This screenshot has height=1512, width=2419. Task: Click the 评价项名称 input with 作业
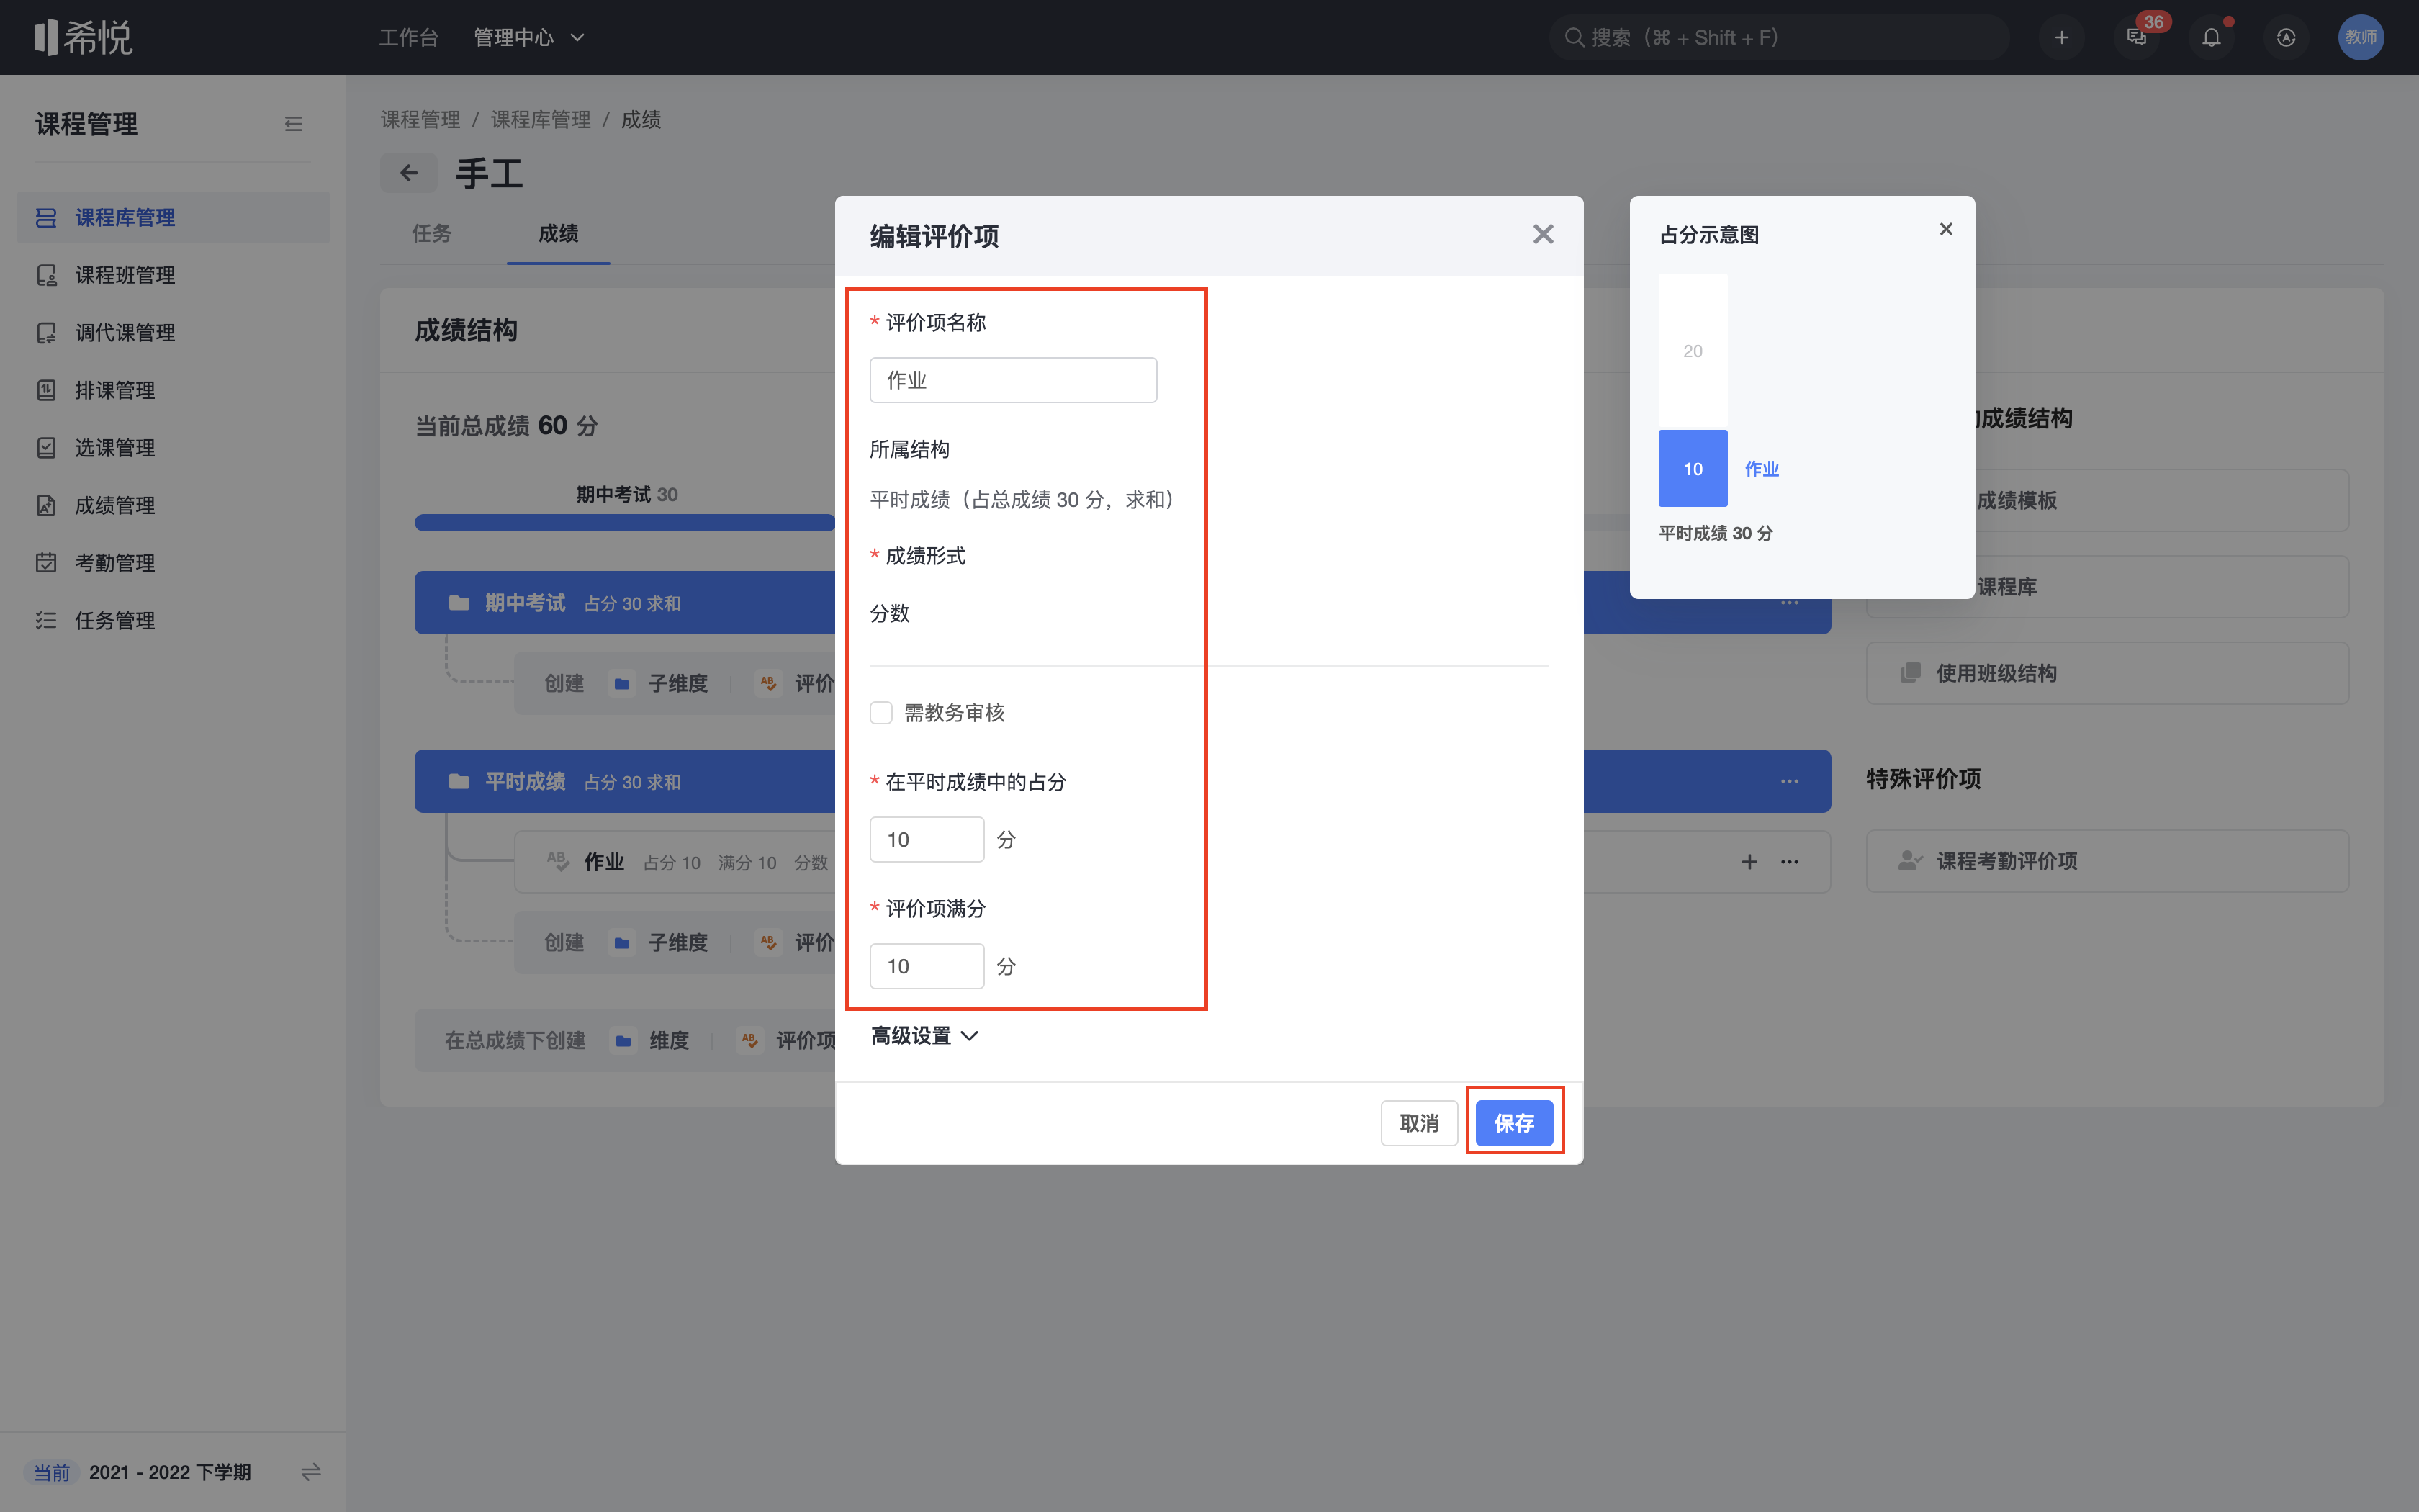1012,380
